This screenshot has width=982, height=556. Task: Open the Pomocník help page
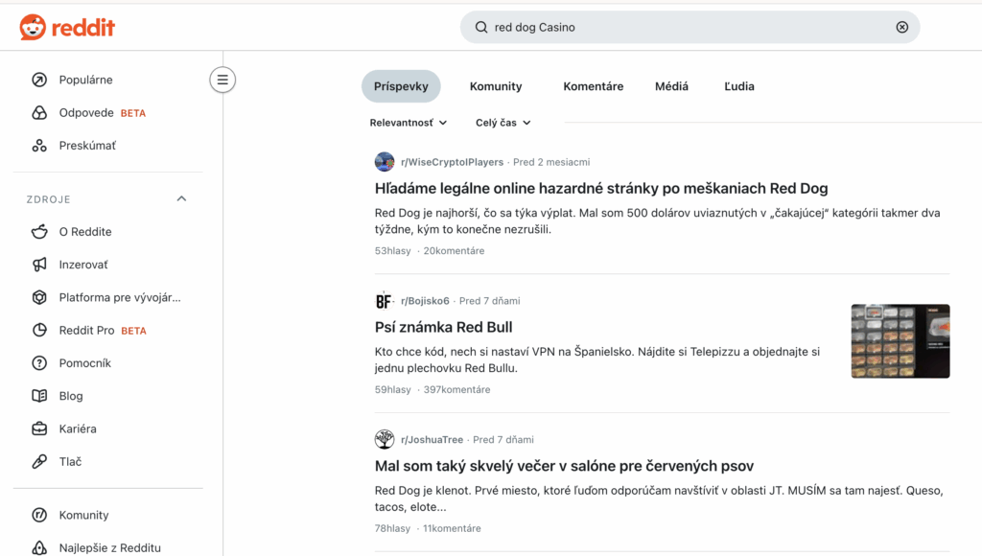pyautogui.click(x=84, y=363)
